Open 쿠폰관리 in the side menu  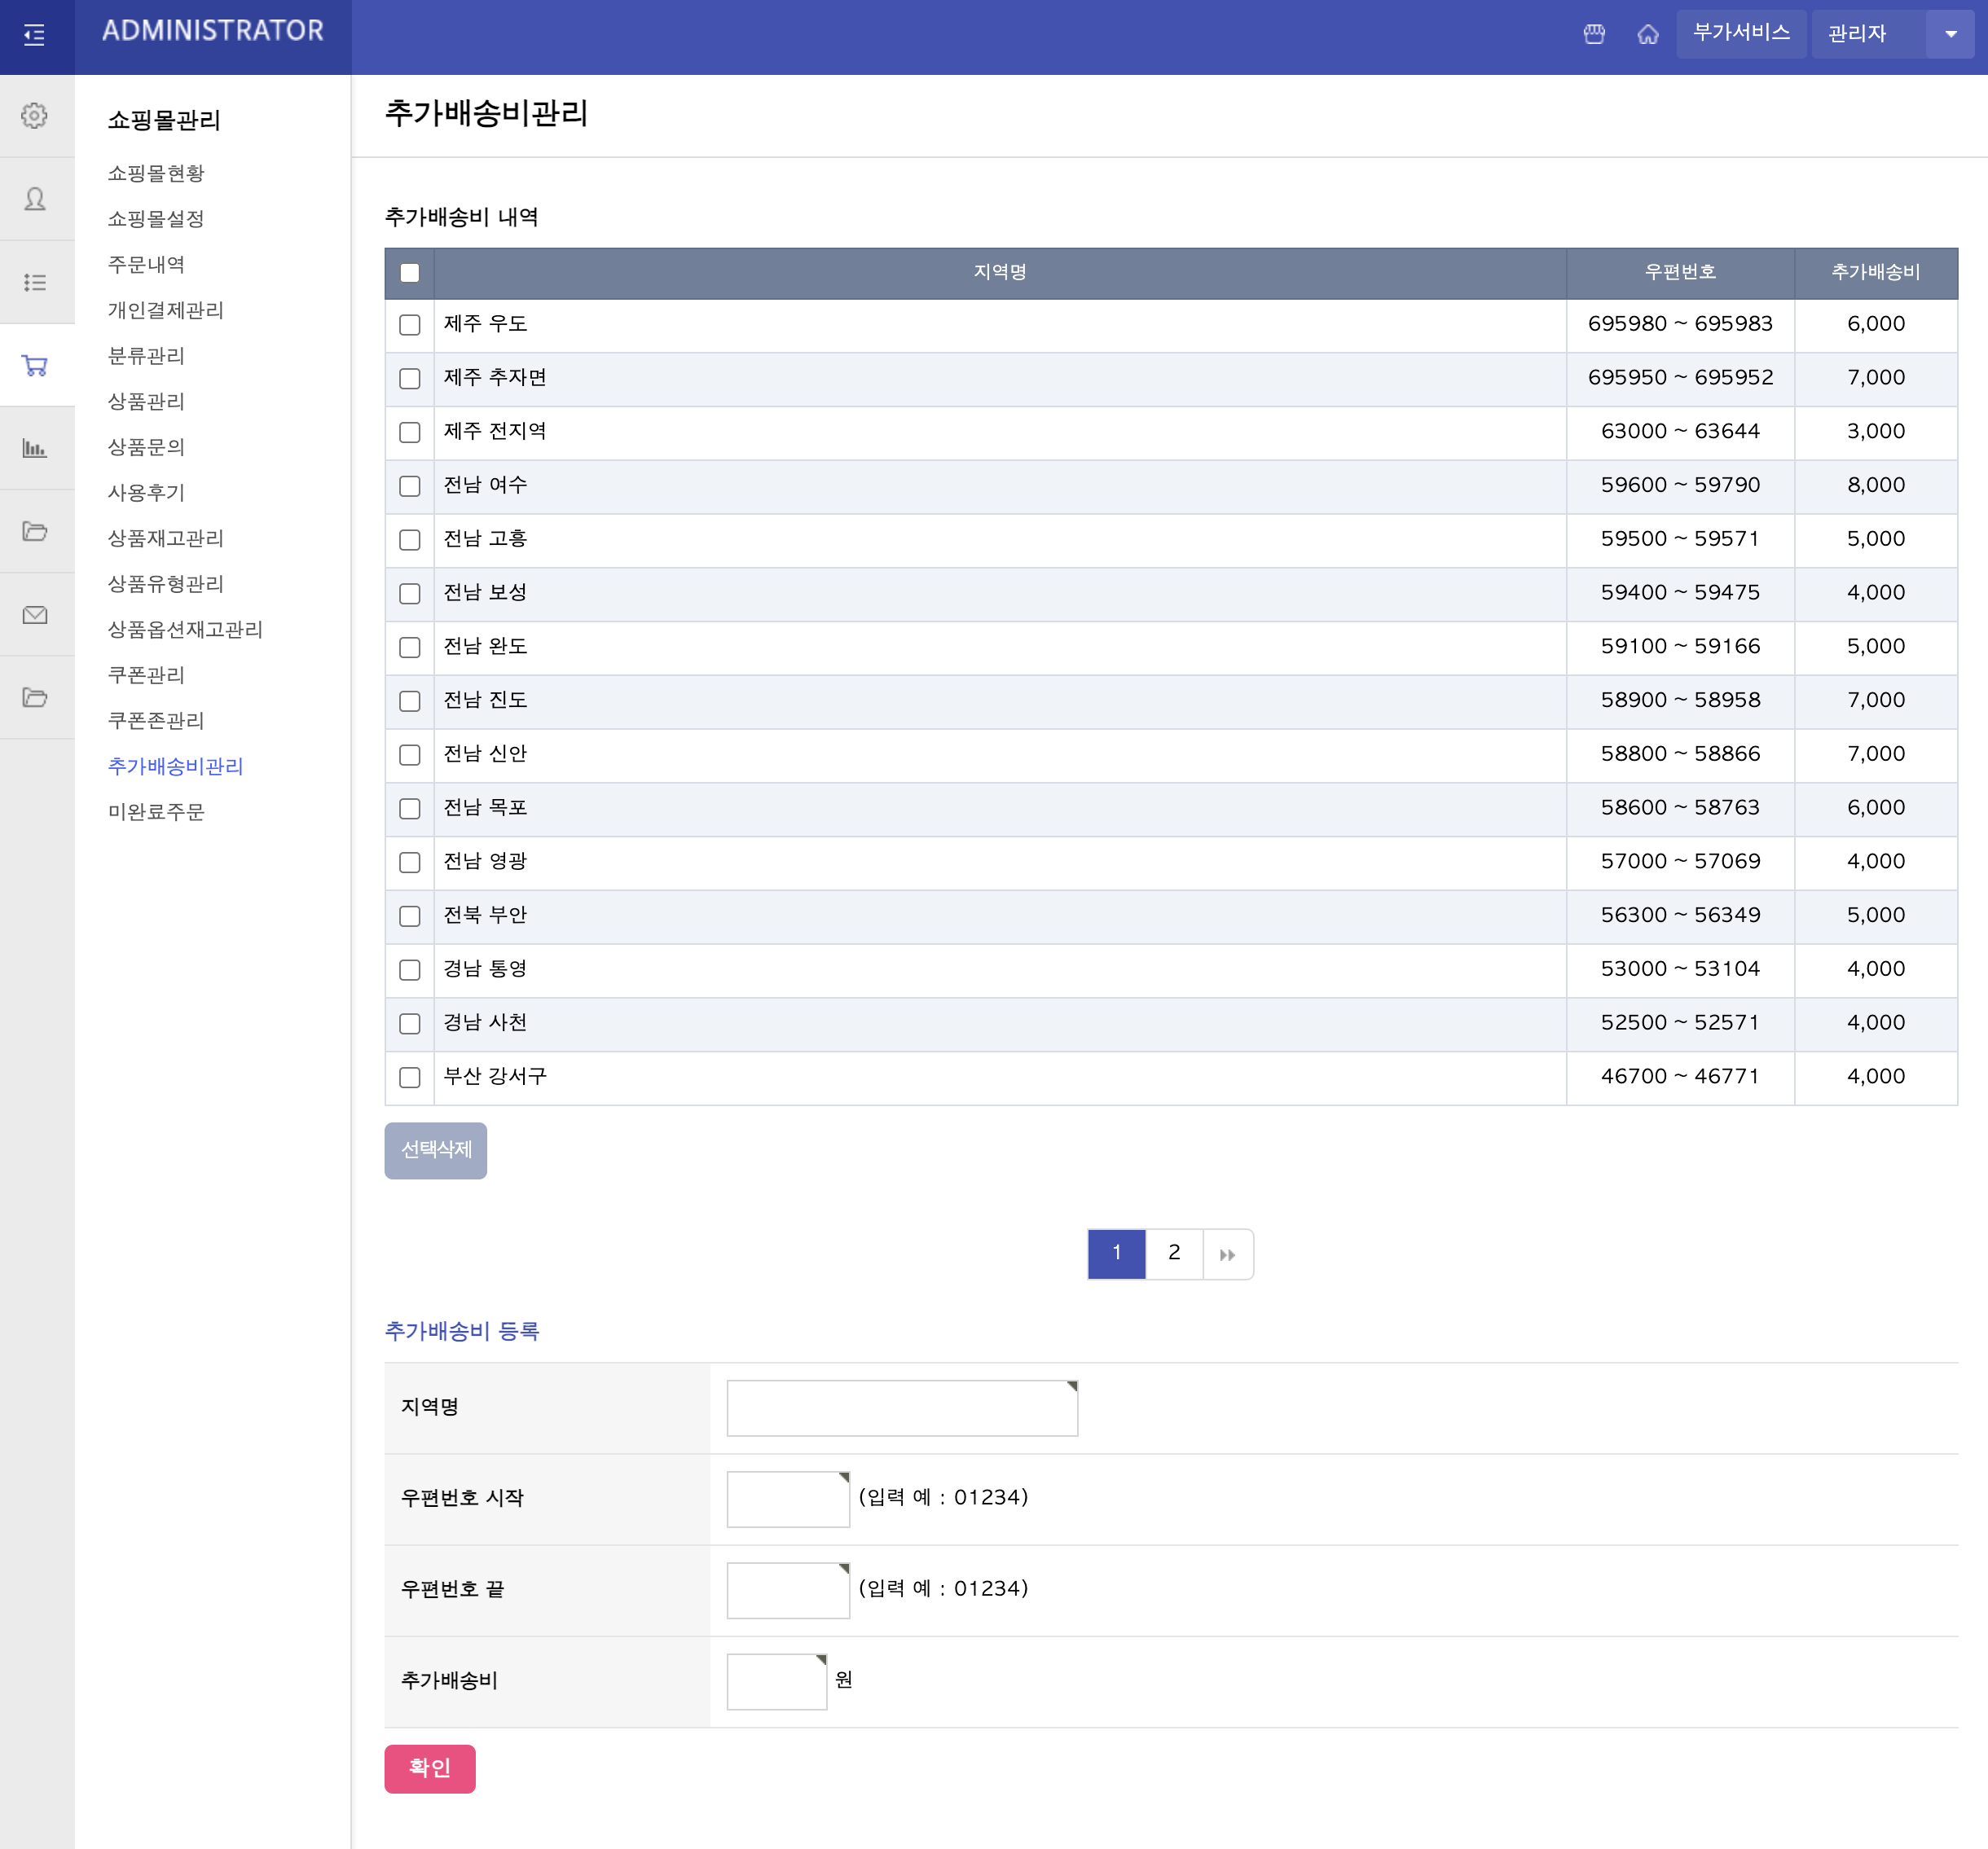146,675
